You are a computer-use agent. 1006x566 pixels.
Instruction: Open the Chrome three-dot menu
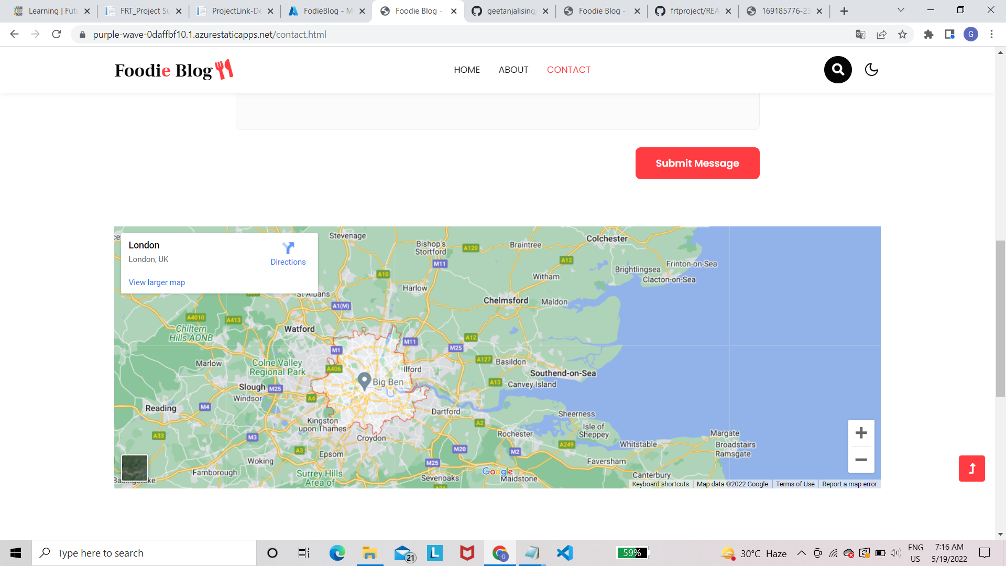click(991, 35)
